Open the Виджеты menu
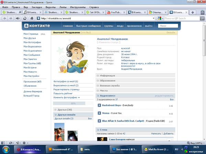Screen dimensions: 206x154 point(50,7)
